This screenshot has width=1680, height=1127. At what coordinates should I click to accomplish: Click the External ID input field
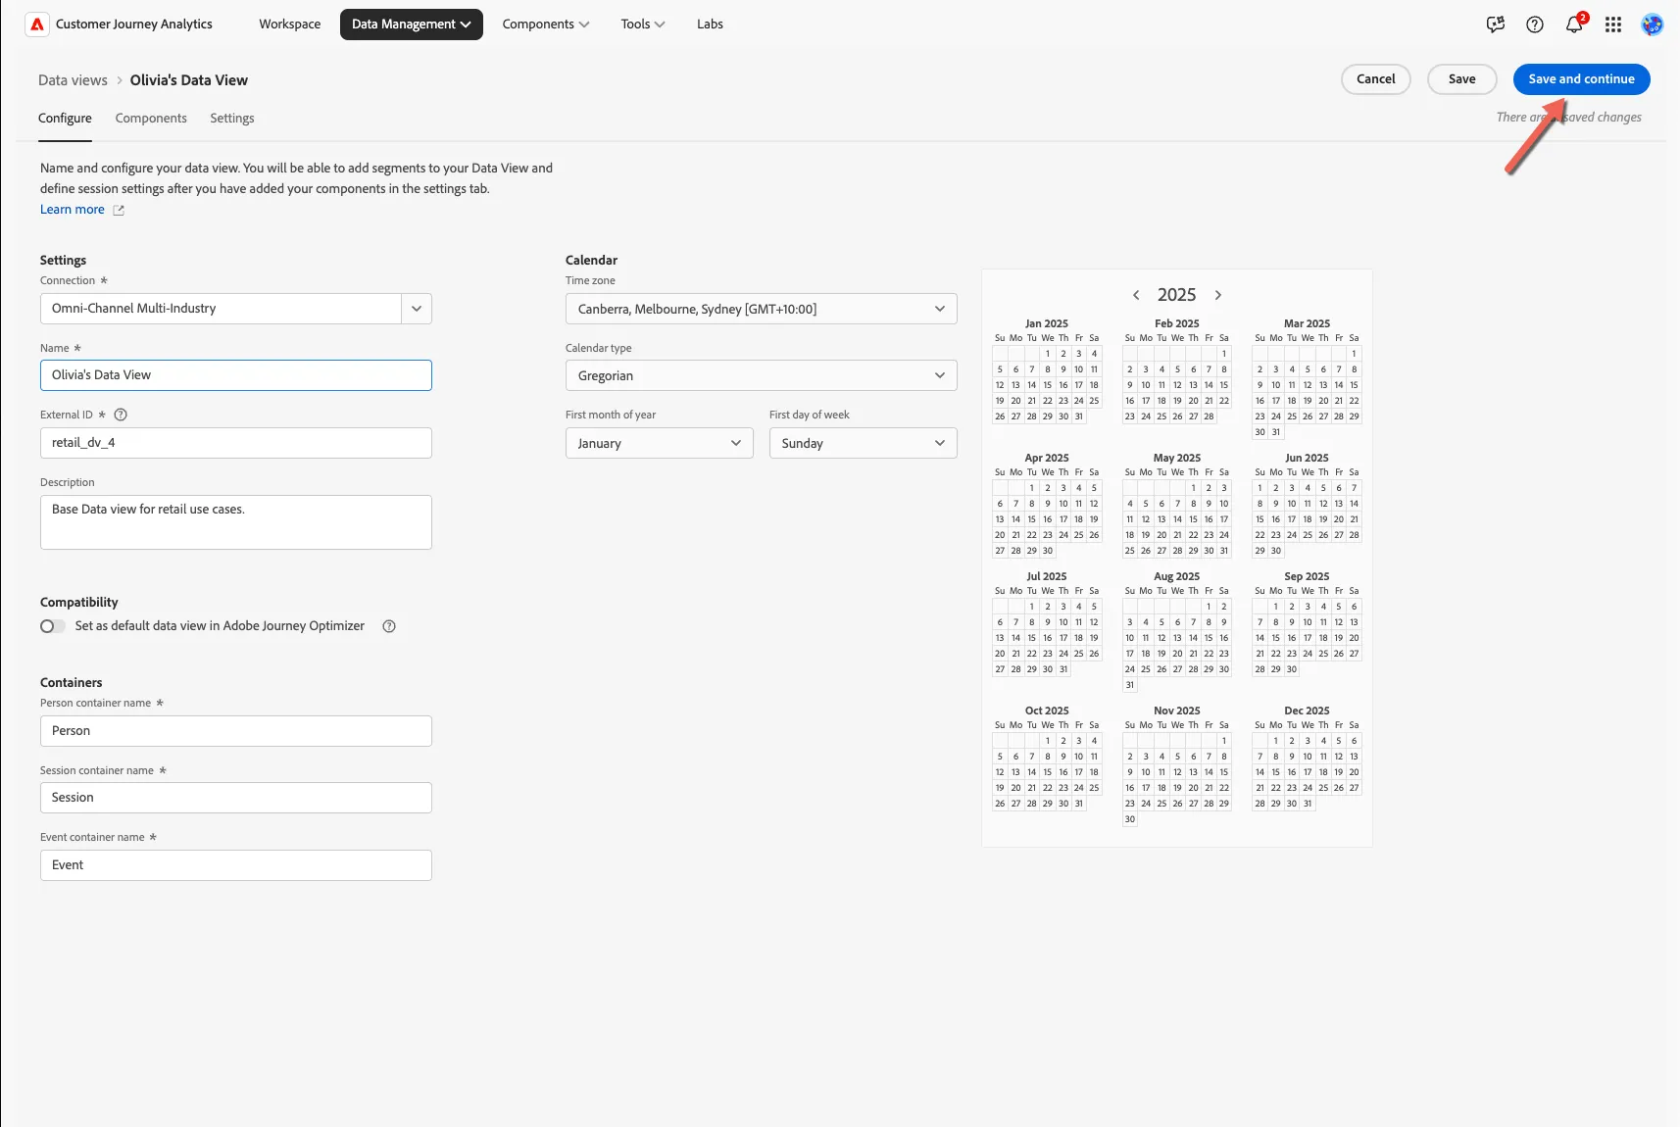(x=236, y=443)
